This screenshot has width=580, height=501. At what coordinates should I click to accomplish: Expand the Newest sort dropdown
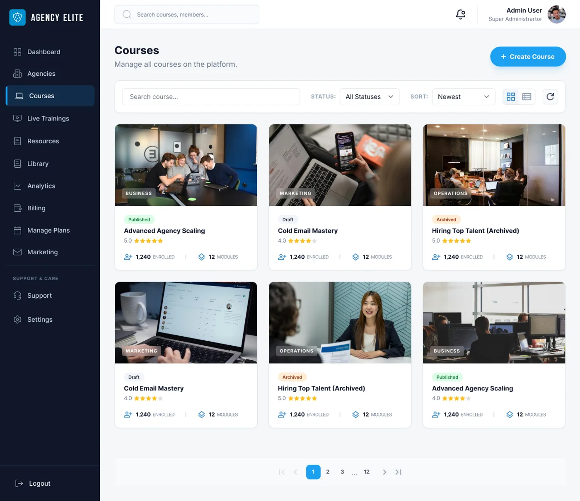[x=464, y=96]
